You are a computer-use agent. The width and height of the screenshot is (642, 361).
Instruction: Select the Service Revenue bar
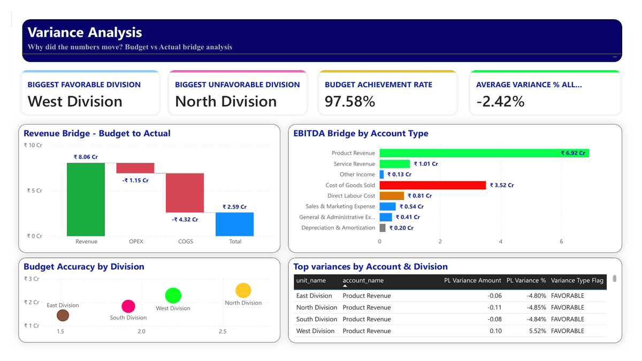(395, 164)
